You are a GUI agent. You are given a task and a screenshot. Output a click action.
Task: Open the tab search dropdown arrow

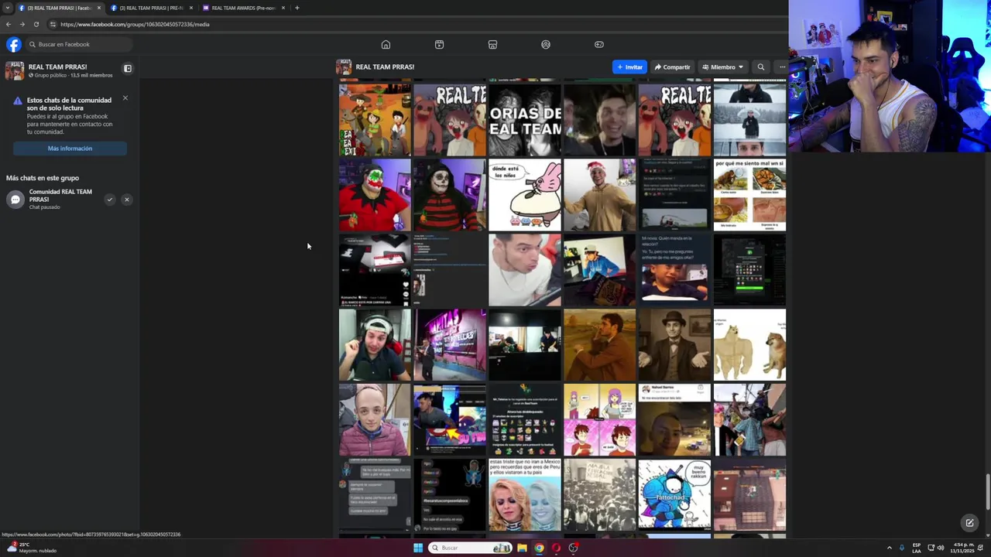tap(8, 8)
